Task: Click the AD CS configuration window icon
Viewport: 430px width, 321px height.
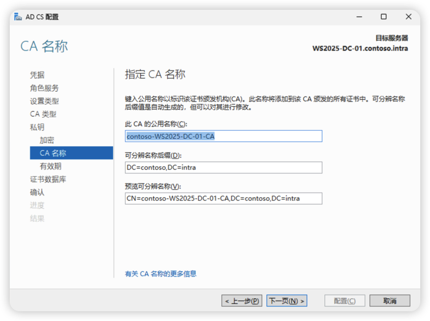Action: coord(18,17)
